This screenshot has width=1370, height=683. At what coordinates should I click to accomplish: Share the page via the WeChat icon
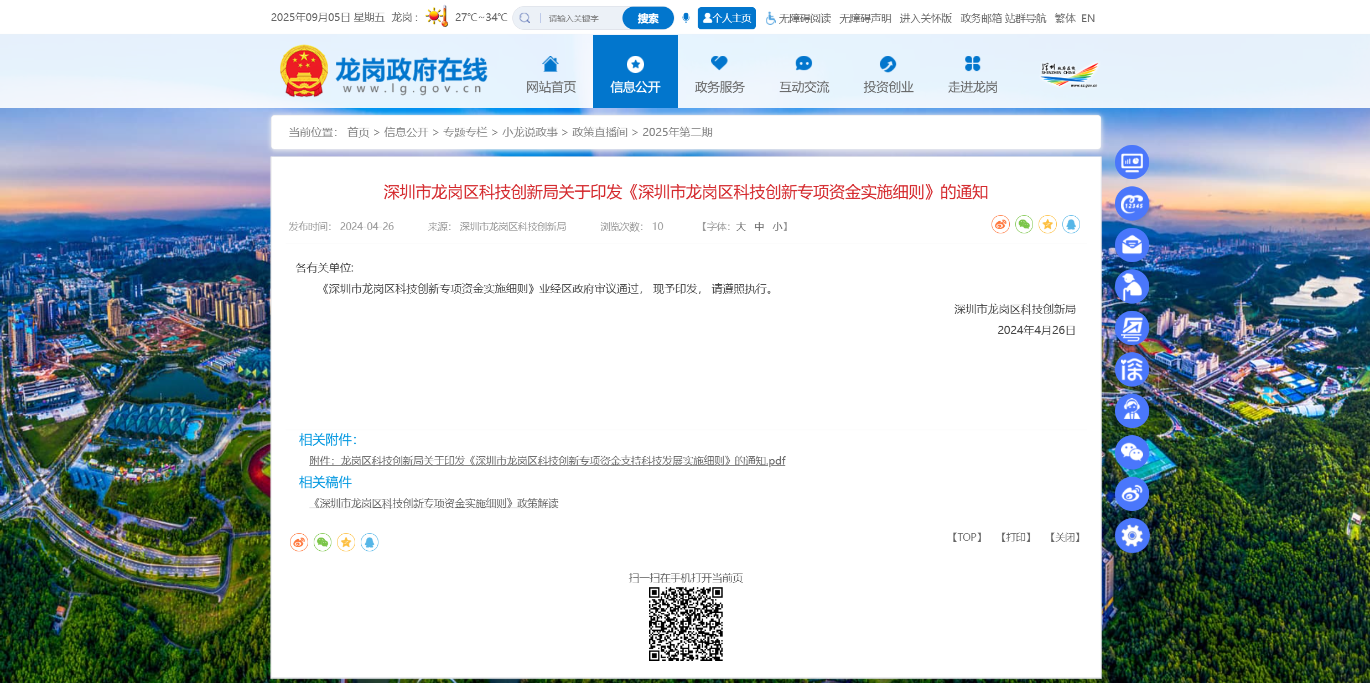(1024, 225)
